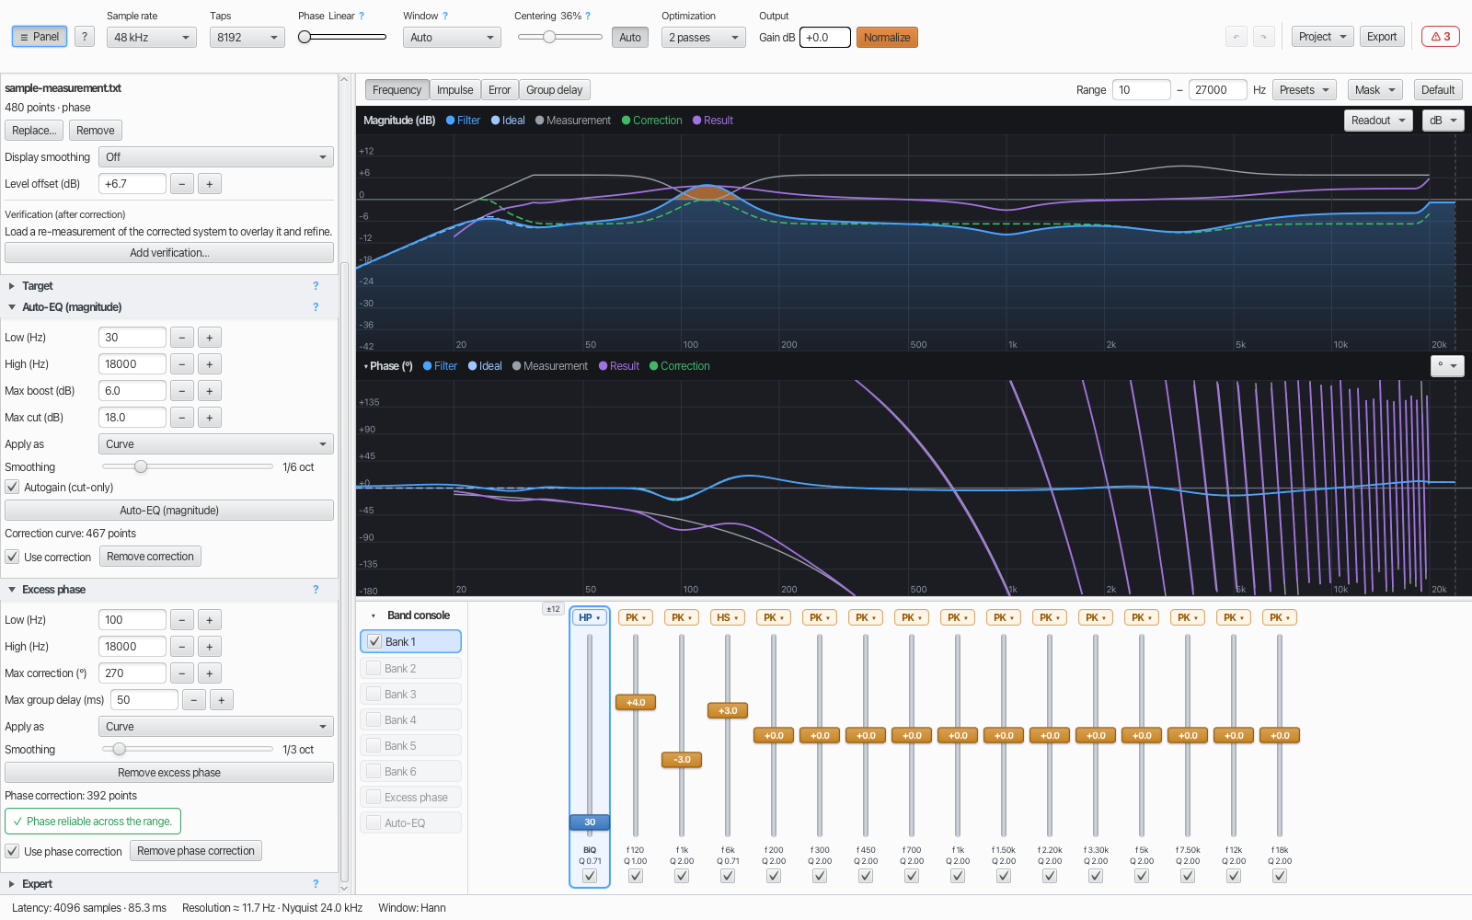Decrease Auto-EQ Low Hz with minus
The width and height of the screenshot is (1472, 920).
(x=182, y=338)
